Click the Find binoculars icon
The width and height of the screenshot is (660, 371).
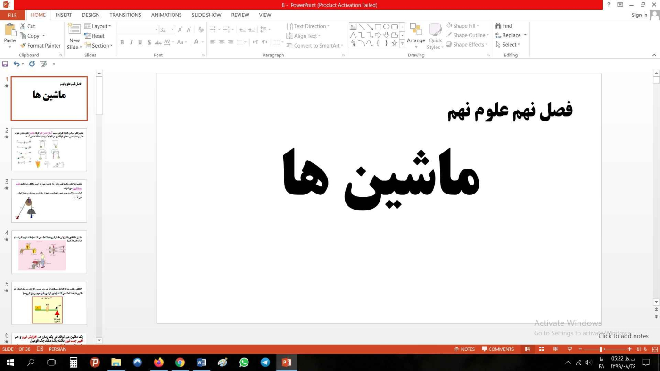pos(498,26)
